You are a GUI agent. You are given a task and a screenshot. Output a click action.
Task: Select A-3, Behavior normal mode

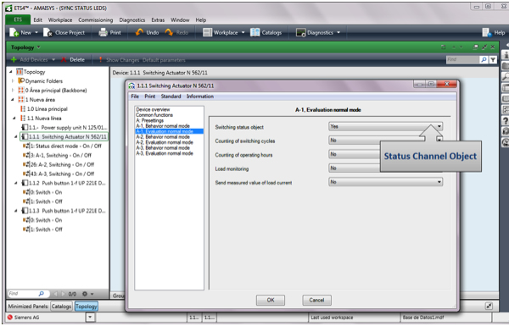163,148
